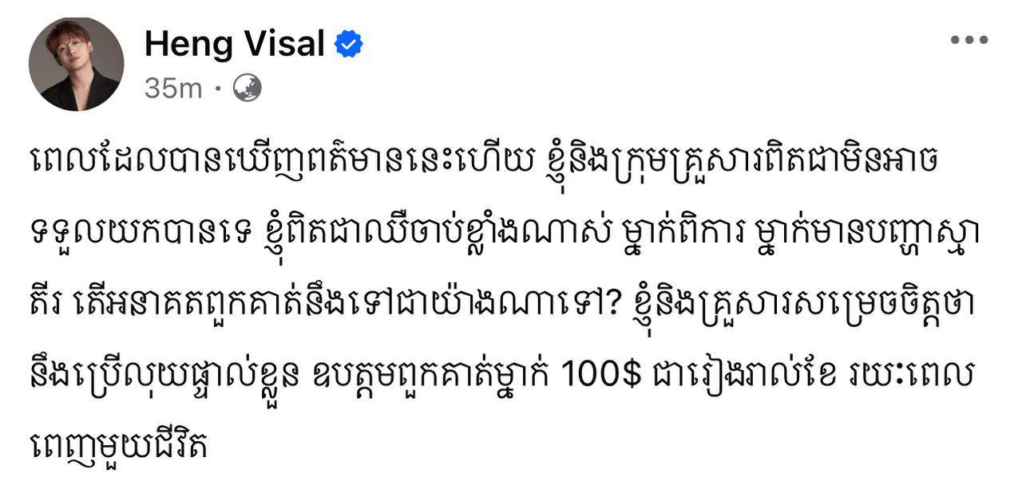Click the blue verified badge

click(348, 45)
